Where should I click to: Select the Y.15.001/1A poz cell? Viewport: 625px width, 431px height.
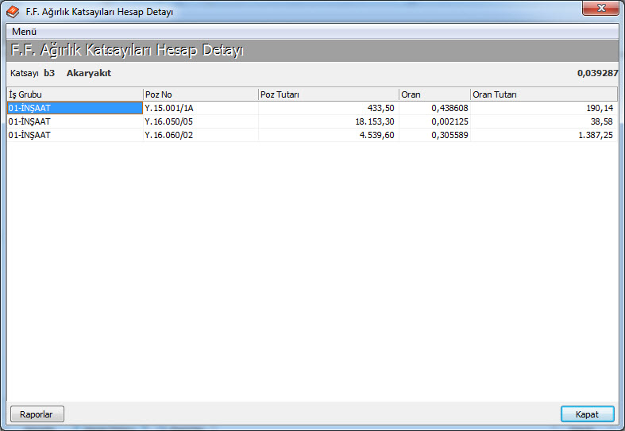[x=200, y=108]
